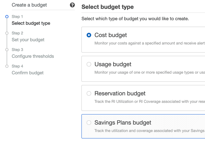Click the 'Step 4' label text

pos(18,66)
